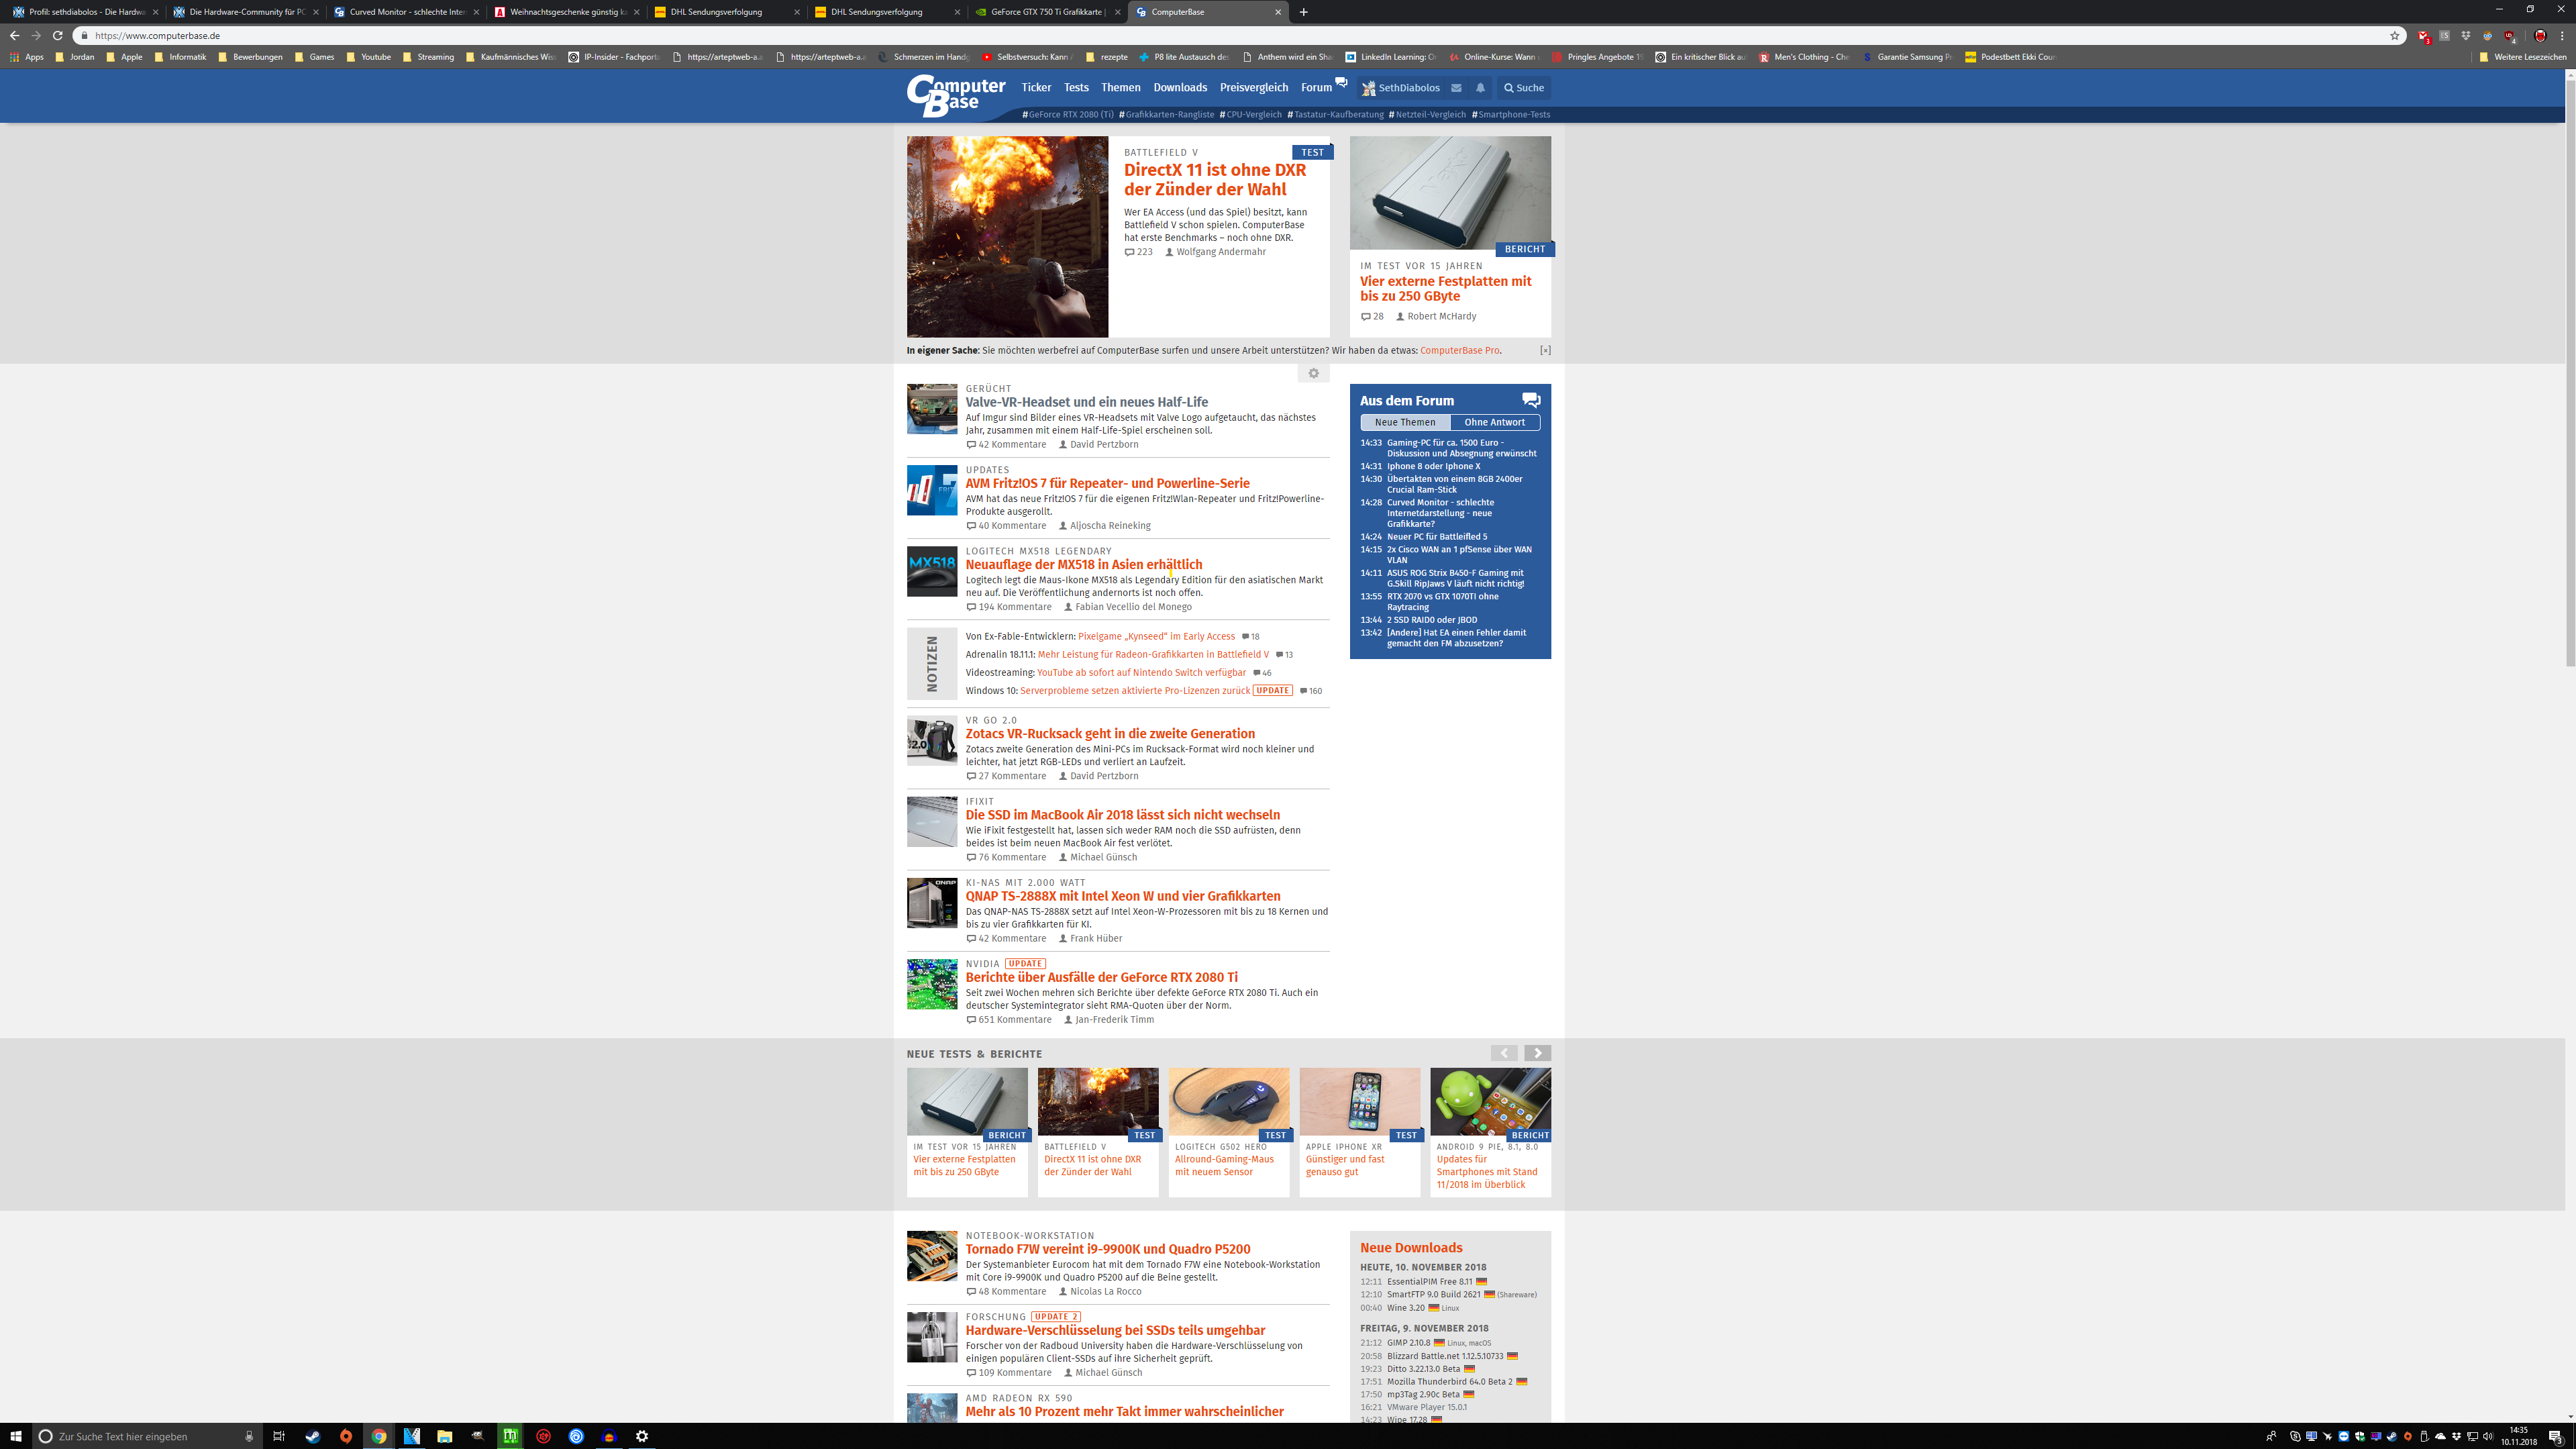Select the 'Neue Themen' forum toggle

1404,422
